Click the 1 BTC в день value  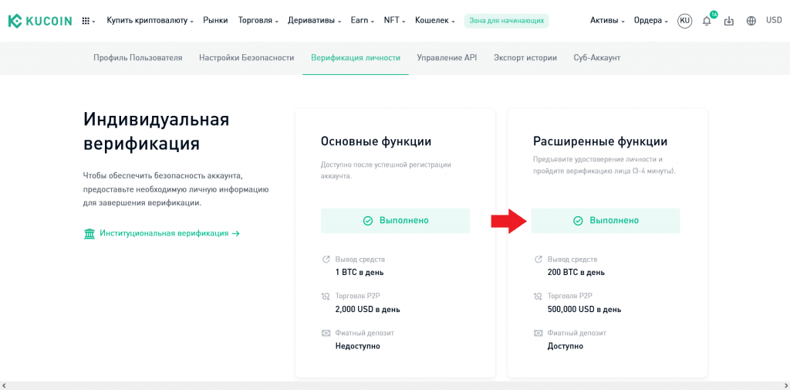pyautogui.click(x=360, y=273)
